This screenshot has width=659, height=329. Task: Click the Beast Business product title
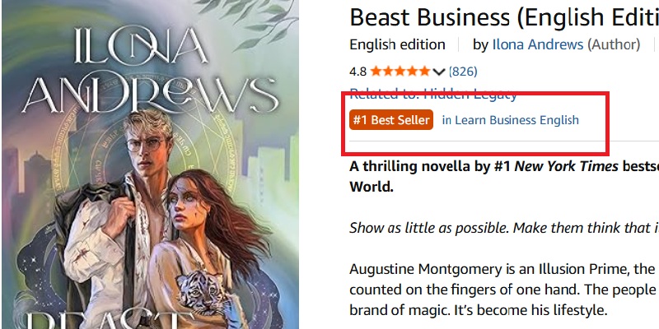[x=504, y=17]
